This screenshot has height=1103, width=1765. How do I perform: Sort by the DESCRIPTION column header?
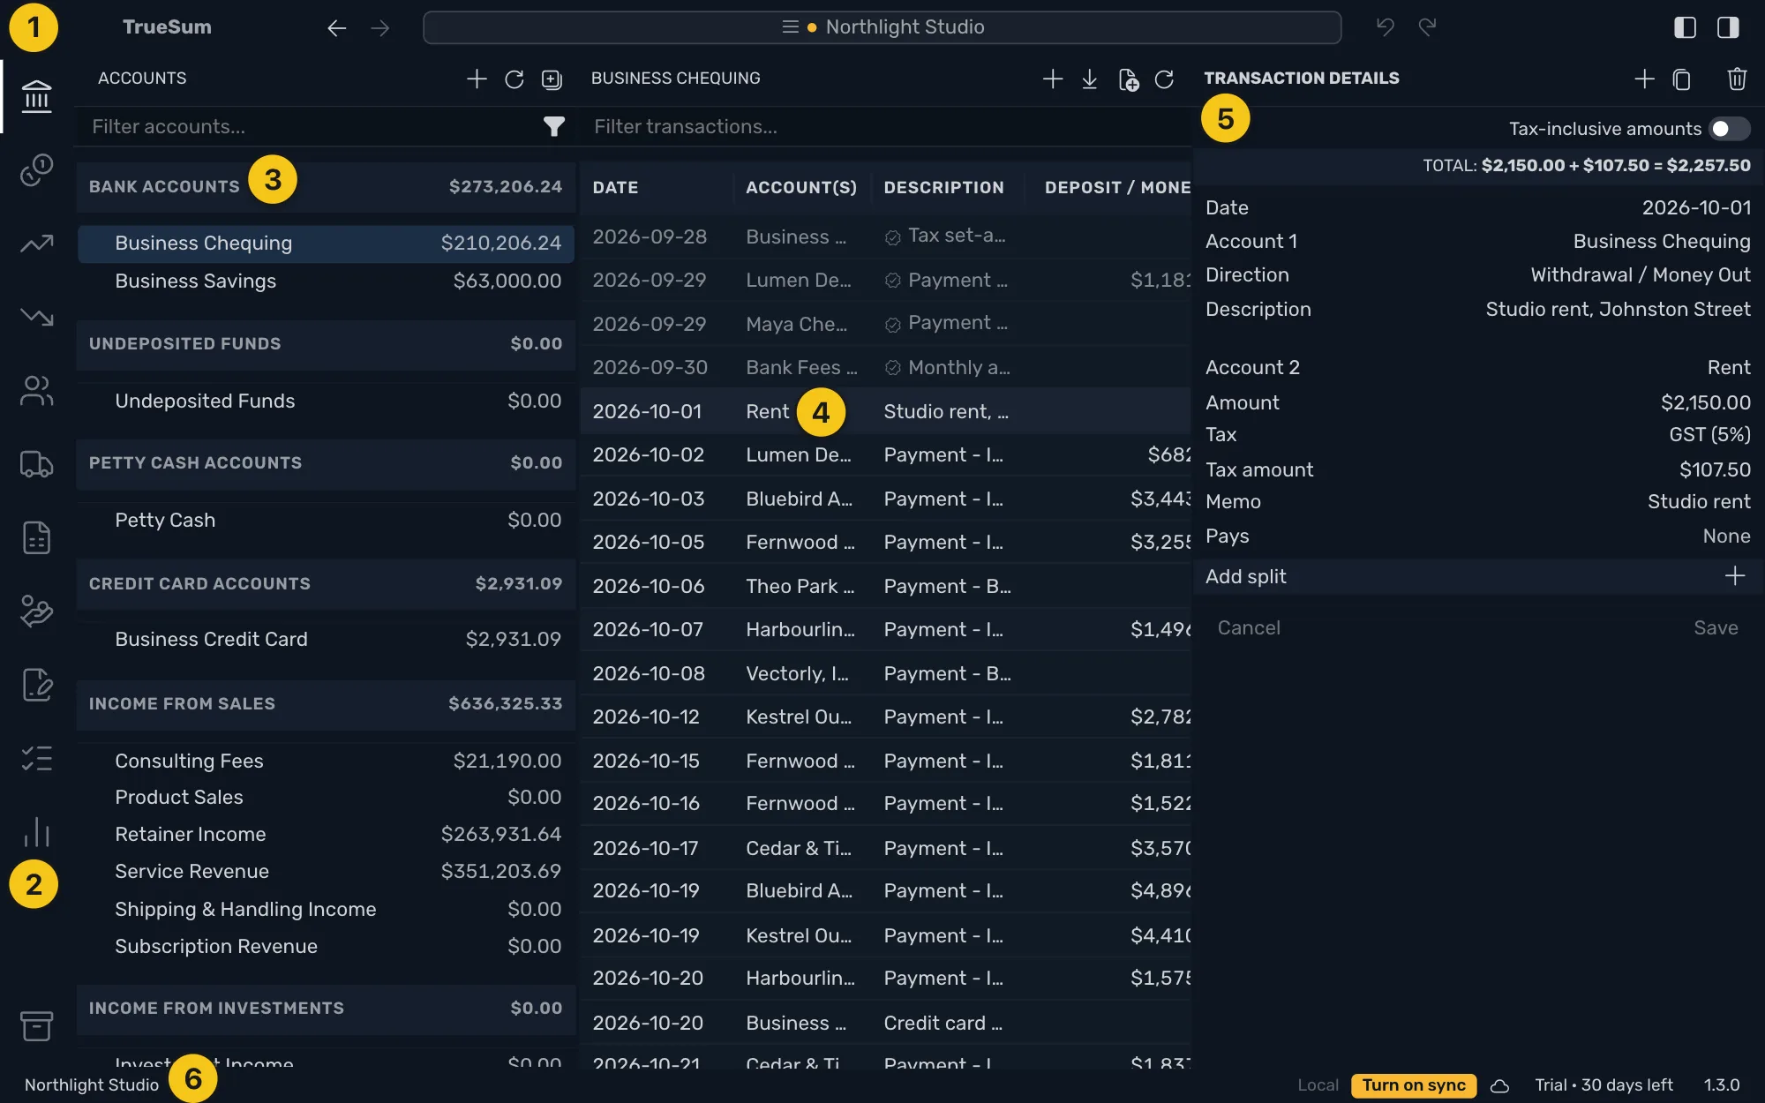[943, 188]
